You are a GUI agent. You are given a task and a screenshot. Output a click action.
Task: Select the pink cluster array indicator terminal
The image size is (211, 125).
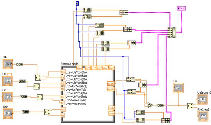pyautogui.click(x=182, y=8)
